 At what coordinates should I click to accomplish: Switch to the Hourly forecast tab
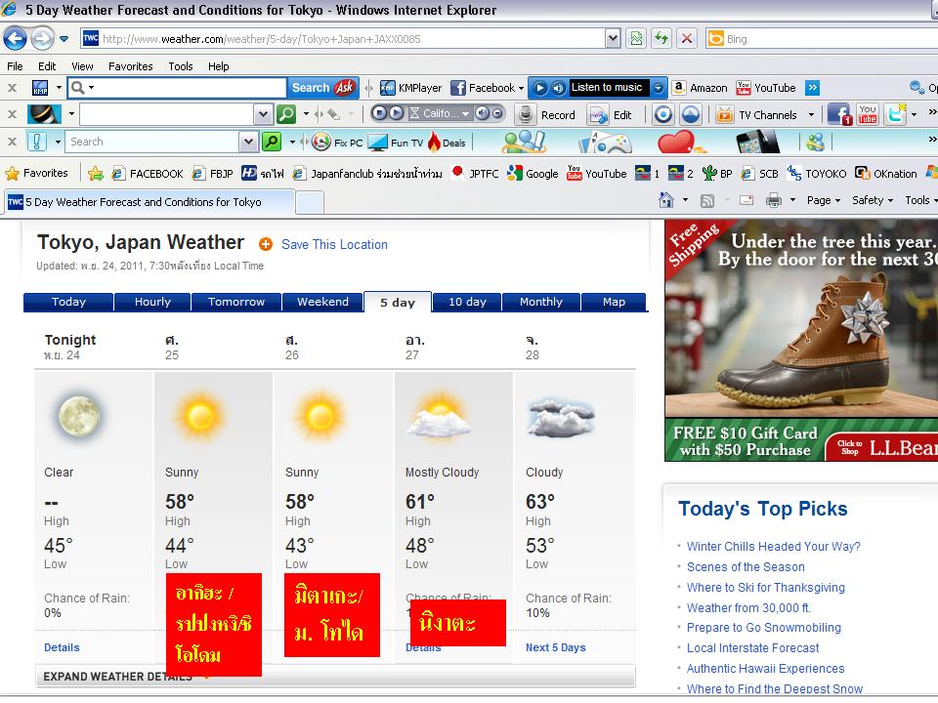coord(152,302)
